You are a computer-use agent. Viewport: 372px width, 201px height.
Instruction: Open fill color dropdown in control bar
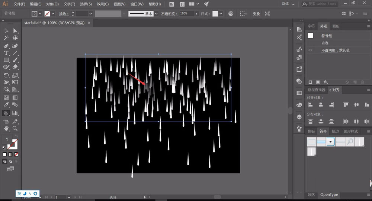(x=40, y=14)
